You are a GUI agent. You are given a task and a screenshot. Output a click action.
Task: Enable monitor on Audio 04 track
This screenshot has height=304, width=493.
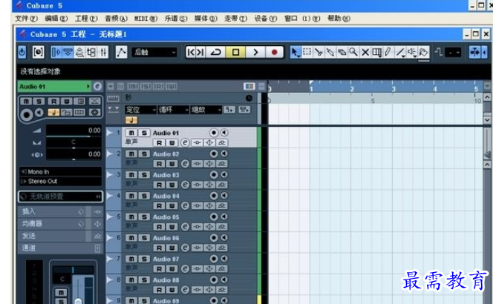pos(224,196)
